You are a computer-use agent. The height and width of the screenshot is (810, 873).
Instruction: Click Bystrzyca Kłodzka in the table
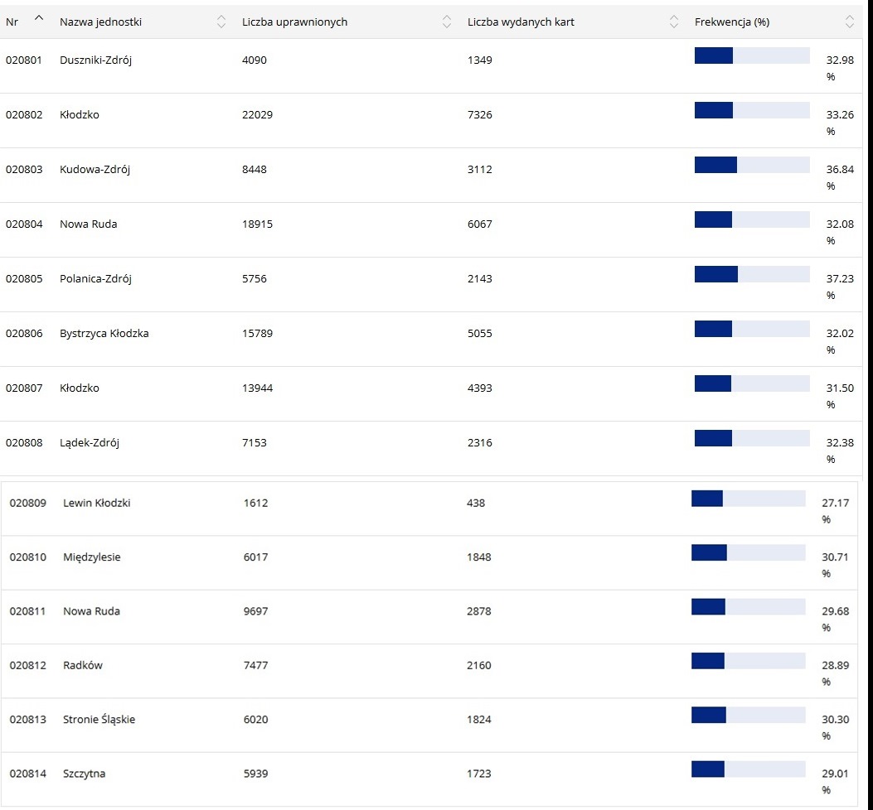point(104,334)
